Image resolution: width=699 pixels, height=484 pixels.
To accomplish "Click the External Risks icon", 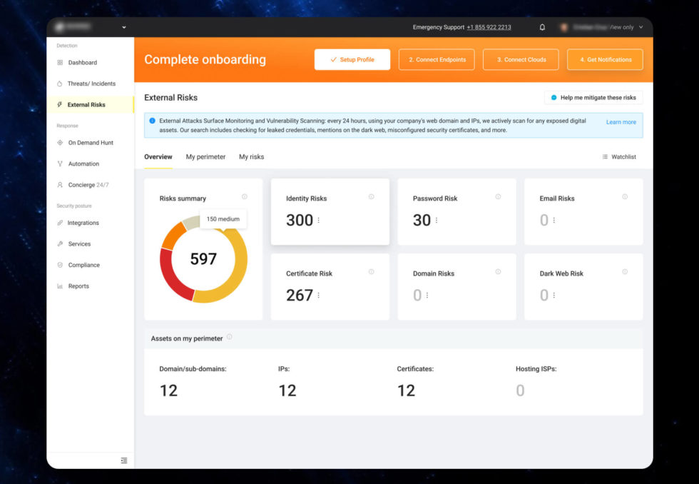I will click(x=60, y=104).
